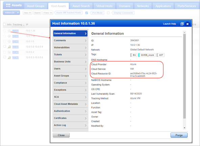Expand the Comments section chevron
This screenshot has width=200, height=146.
(x=85, y=41)
